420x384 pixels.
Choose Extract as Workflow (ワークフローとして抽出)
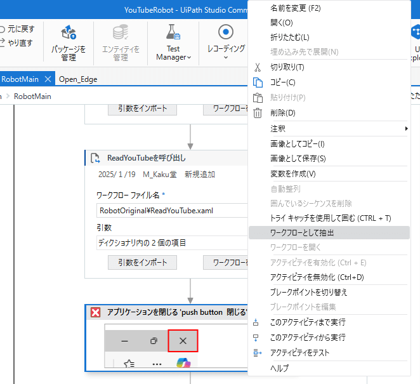pyautogui.click(x=329, y=232)
